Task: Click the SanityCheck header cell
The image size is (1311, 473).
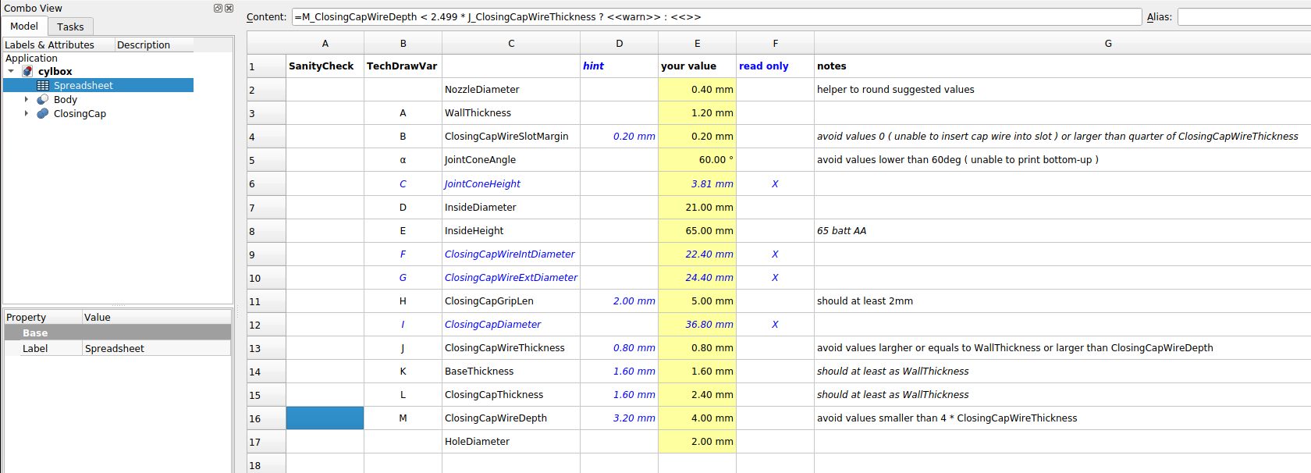Action: click(x=325, y=66)
